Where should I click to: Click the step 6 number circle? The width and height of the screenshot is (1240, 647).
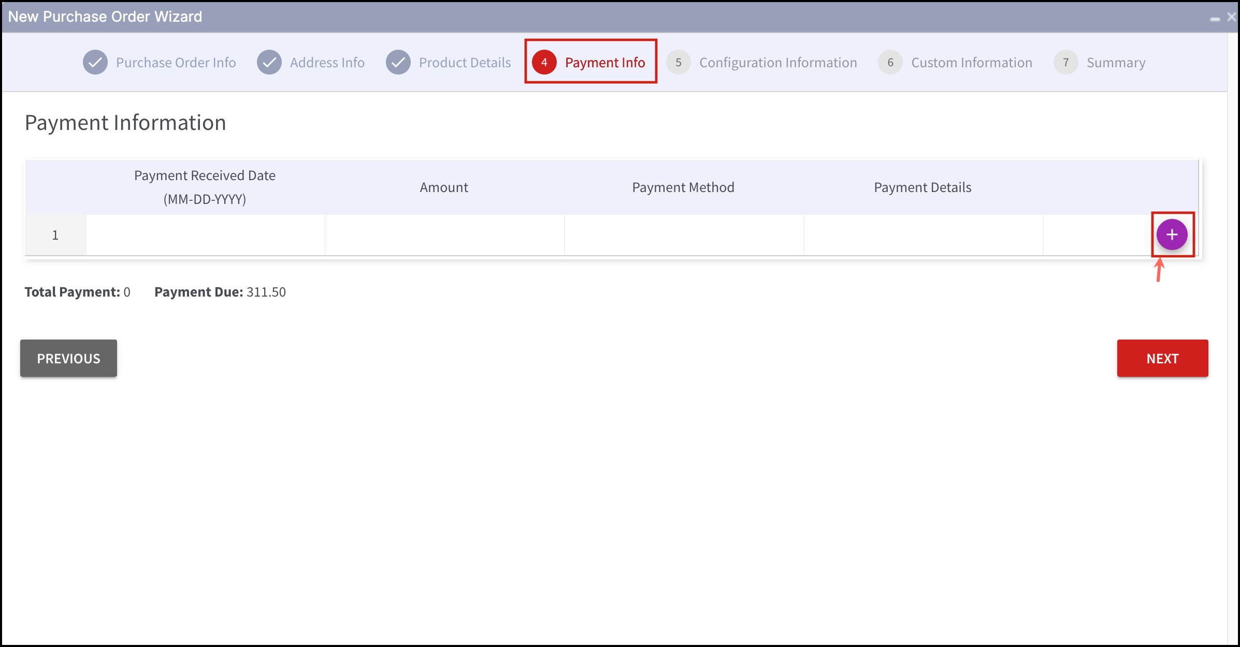890,63
